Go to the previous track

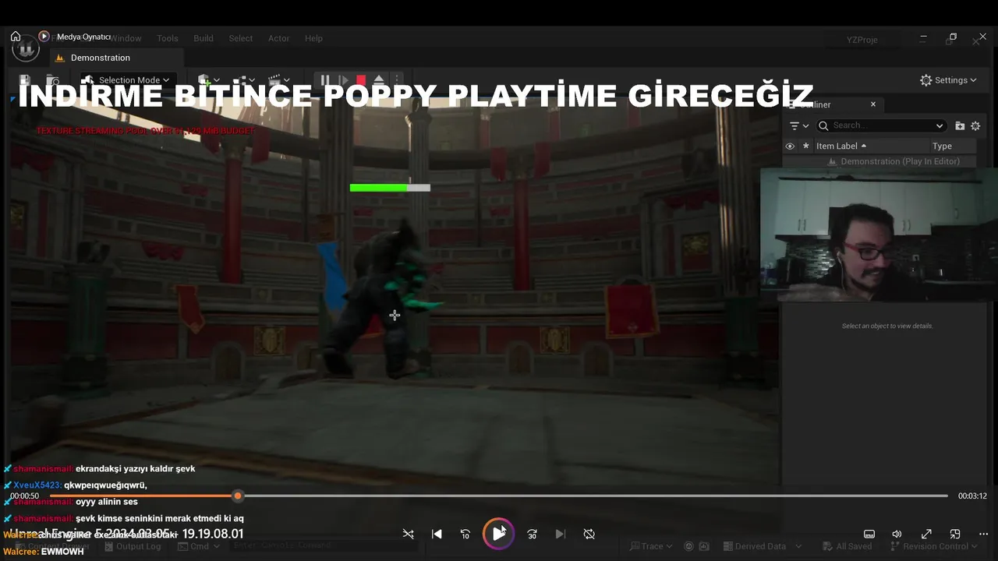tap(437, 534)
